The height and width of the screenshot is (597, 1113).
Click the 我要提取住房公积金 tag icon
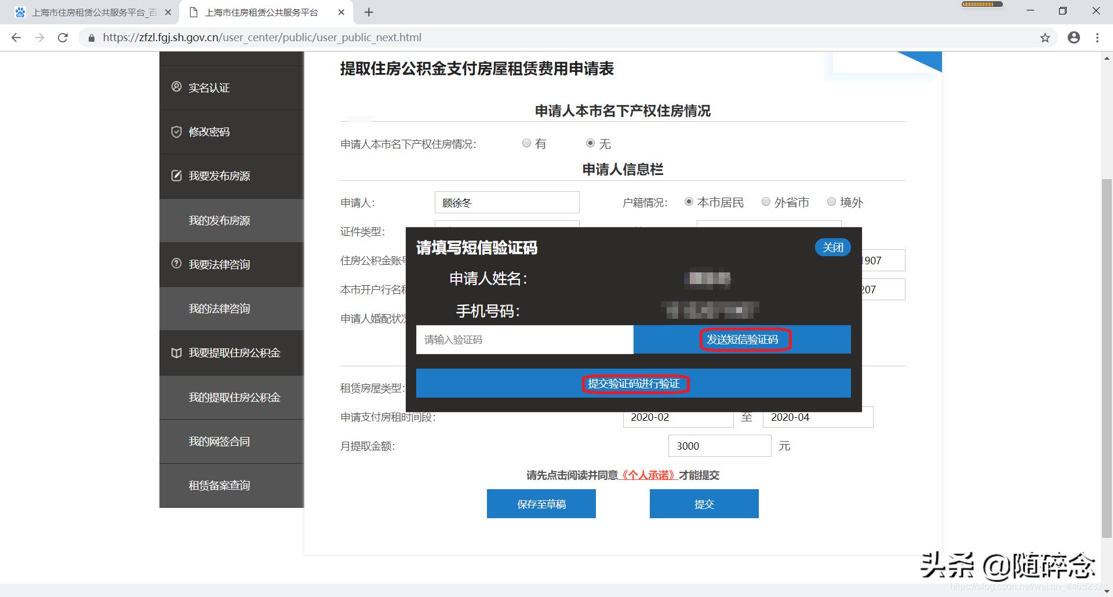tap(177, 352)
